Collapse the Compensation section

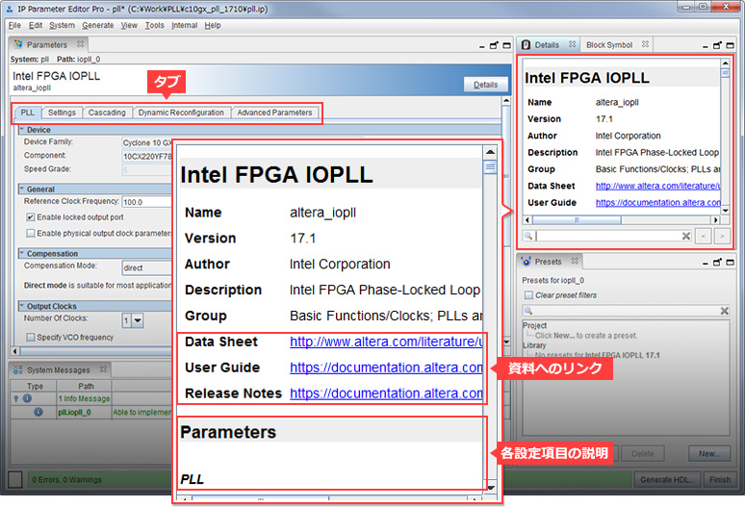coord(21,253)
